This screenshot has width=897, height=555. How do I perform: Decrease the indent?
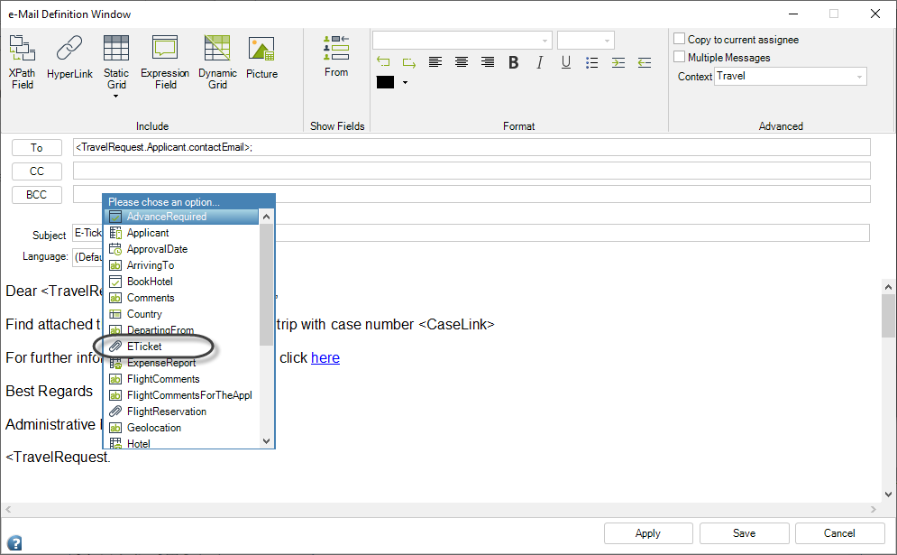[645, 62]
